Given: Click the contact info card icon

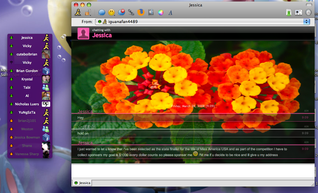Looking at the screenshot, I should point(299,12).
